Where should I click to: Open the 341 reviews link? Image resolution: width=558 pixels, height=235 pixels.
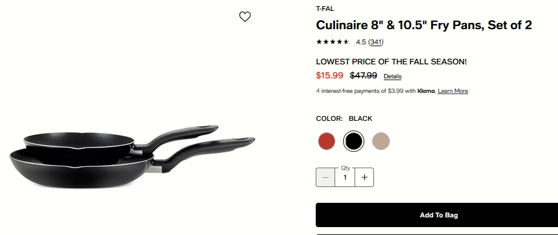[376, 42]
